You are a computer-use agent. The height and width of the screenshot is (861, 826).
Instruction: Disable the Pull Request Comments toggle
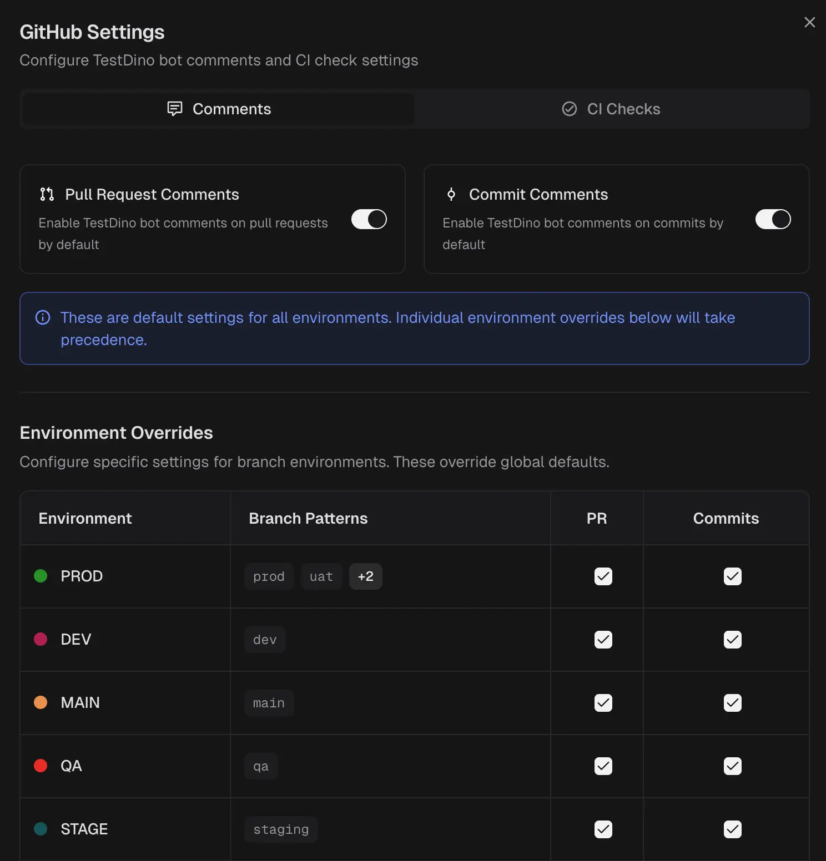click(x=369, y=219)
